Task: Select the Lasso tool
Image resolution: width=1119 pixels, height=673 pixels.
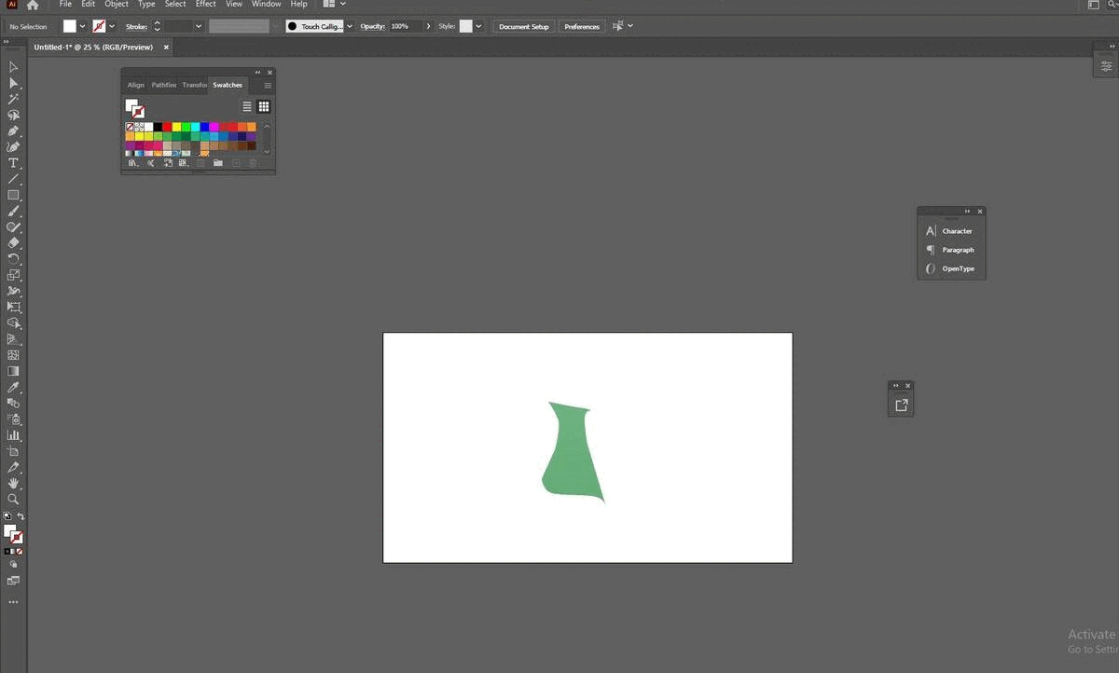Action: click(13, 115)
